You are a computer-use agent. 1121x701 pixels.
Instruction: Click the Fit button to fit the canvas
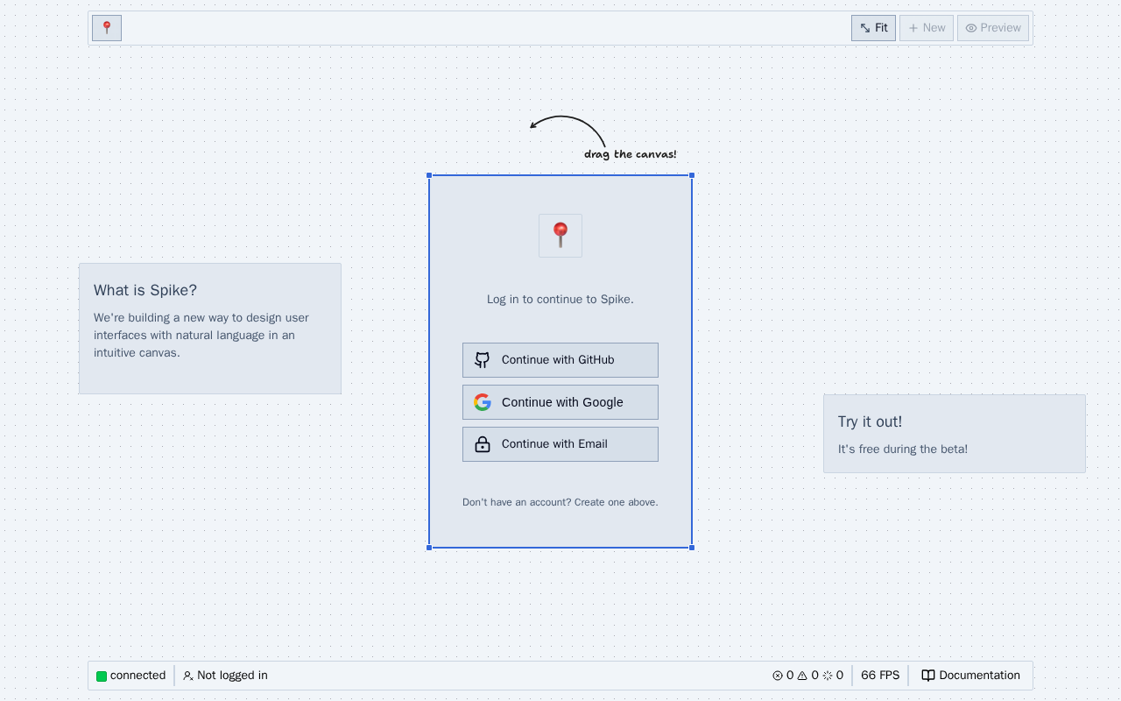coord(873,28)
